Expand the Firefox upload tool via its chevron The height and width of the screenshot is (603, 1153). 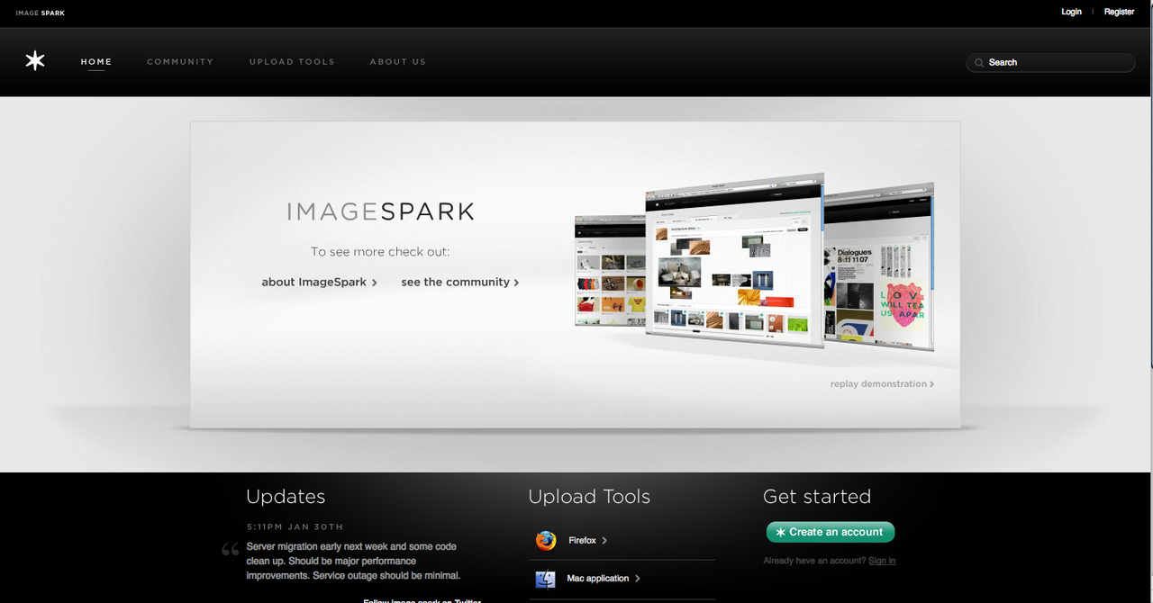[x=604, y=540]
